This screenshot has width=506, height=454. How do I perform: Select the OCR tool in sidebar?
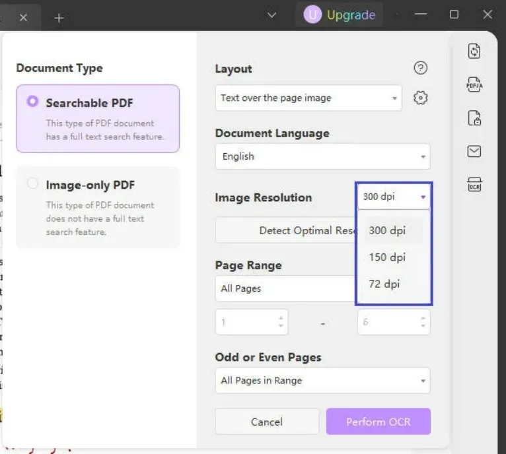point(474,185)
